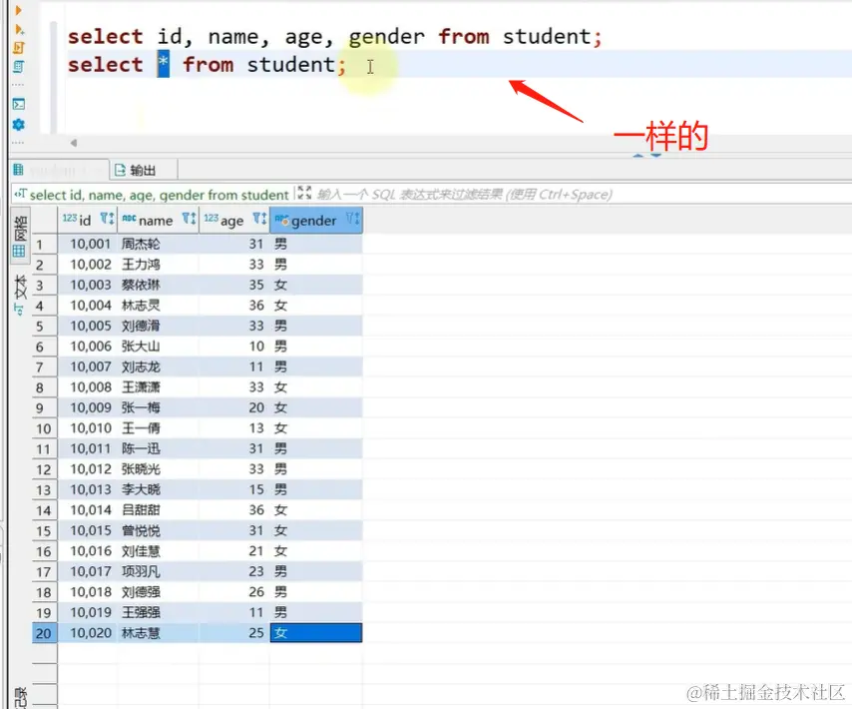This screenshot has width=852, height=709.
Task: Open the gender column filter and sort icon
Action: [352, 219]
